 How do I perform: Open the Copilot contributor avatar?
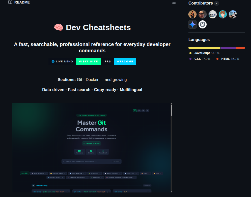[x=203, y=24]
